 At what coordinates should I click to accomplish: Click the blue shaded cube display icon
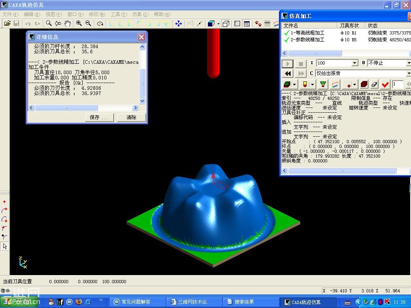pos(211,24)
